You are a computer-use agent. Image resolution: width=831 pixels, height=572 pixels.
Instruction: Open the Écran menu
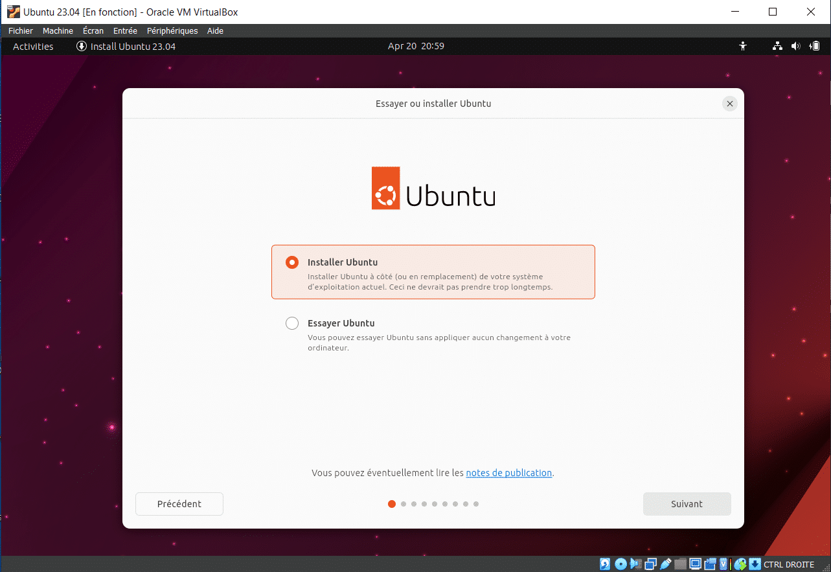(93, 30)
